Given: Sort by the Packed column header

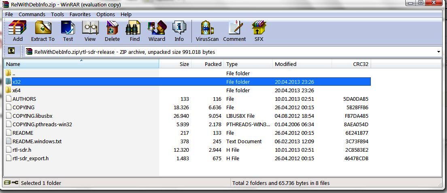Looking at the screenshot, I should pos(207,64).
